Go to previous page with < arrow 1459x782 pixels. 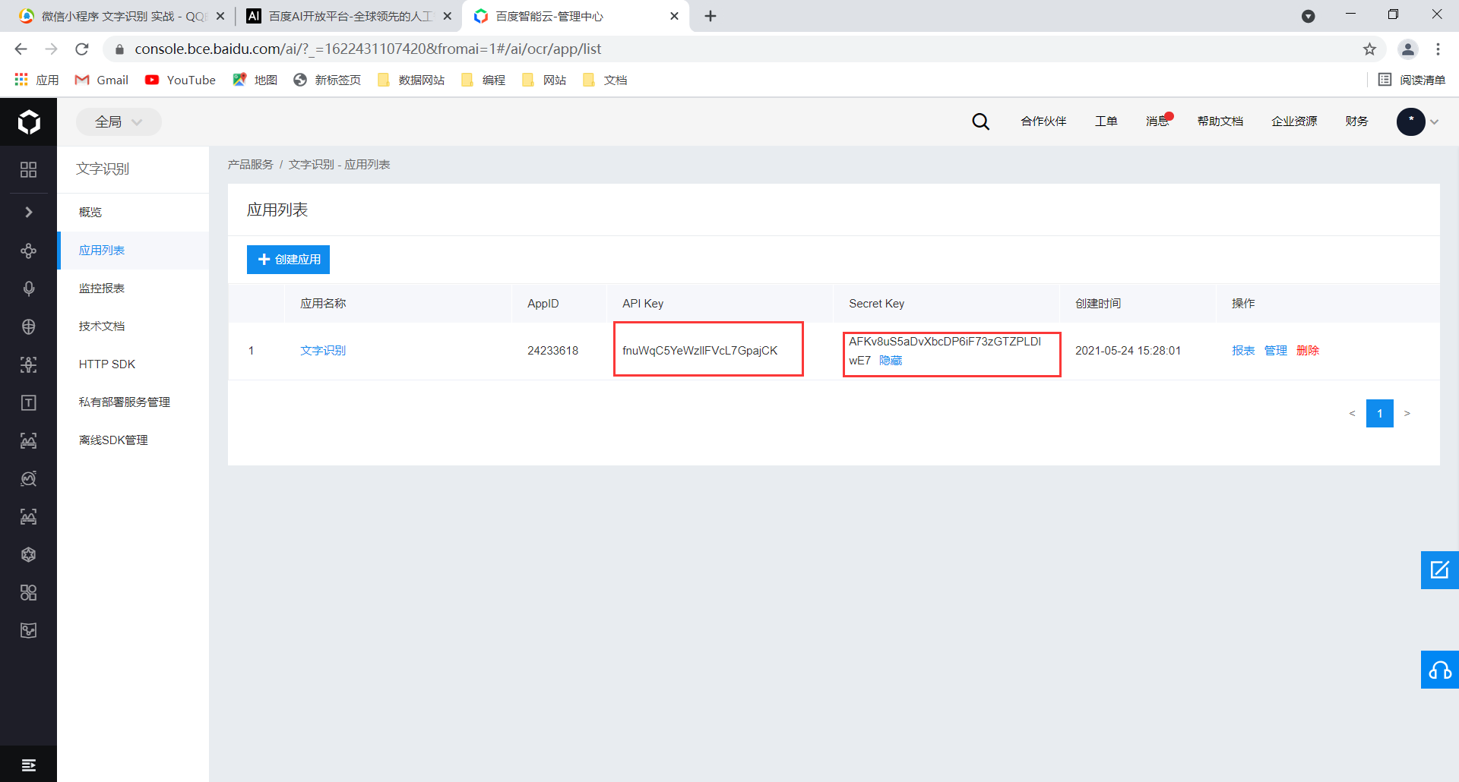pyautogui.click(x=1352, y=414)
